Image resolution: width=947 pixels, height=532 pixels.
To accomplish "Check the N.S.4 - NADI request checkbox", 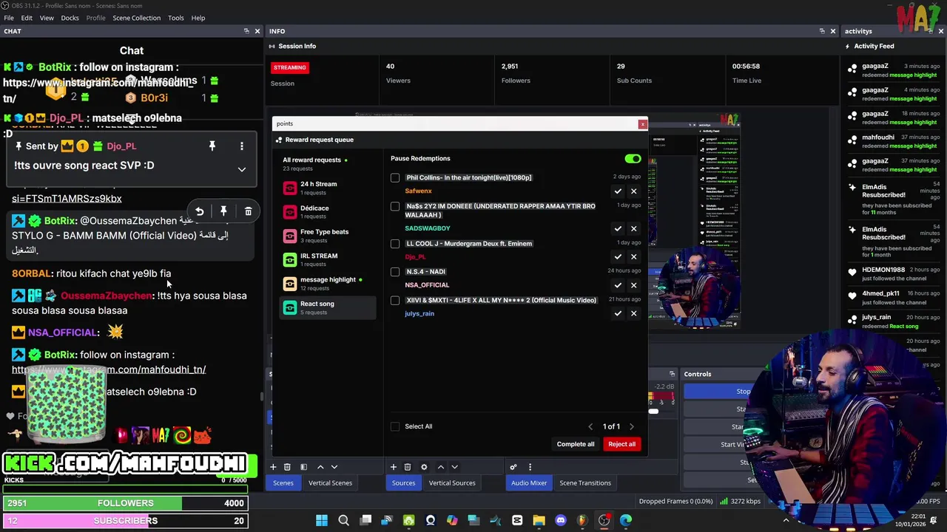I will point(395,272).
